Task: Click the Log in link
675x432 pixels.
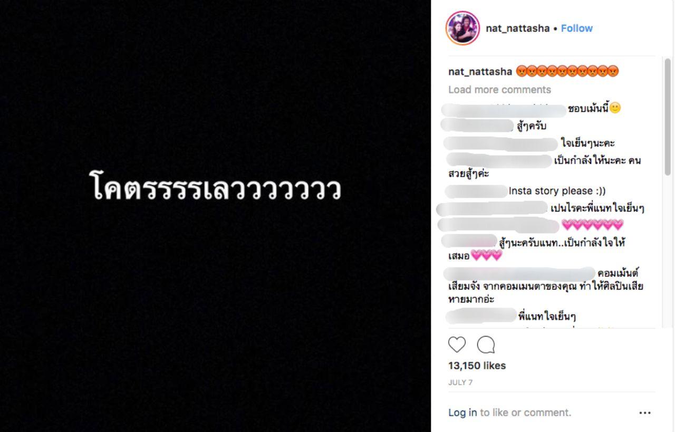Action: coord(462,412)
